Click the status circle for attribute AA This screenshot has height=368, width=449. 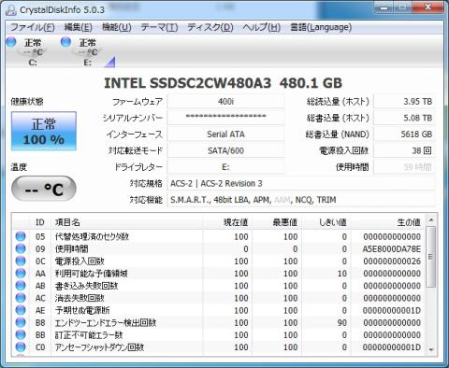(21, 274)
